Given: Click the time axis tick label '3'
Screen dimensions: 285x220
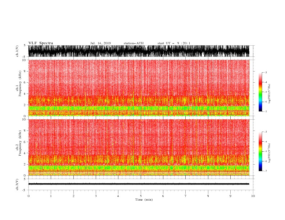Looking at the screenshot, I should 96,196.
